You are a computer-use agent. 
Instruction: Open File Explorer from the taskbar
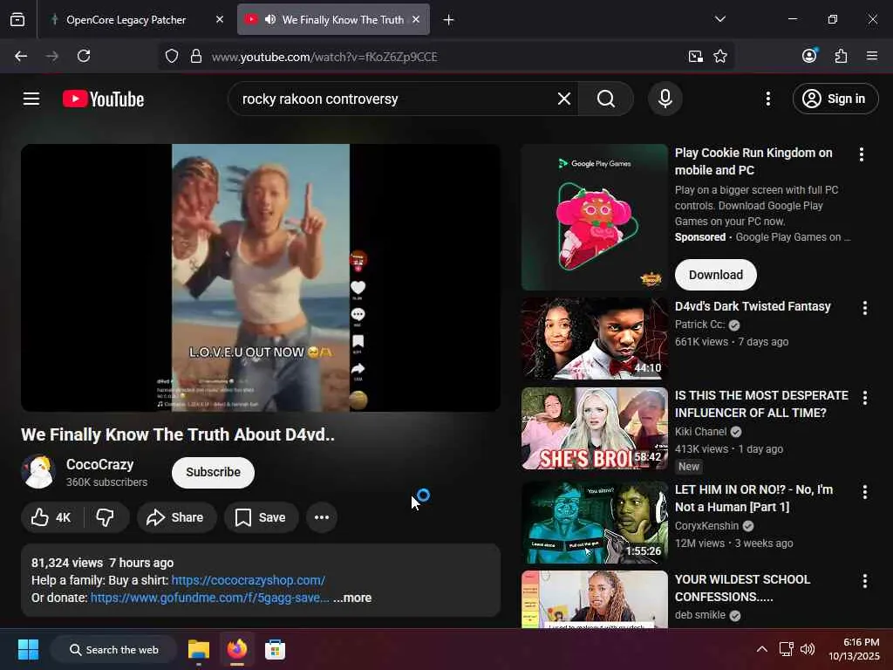(x=199, y=649)
